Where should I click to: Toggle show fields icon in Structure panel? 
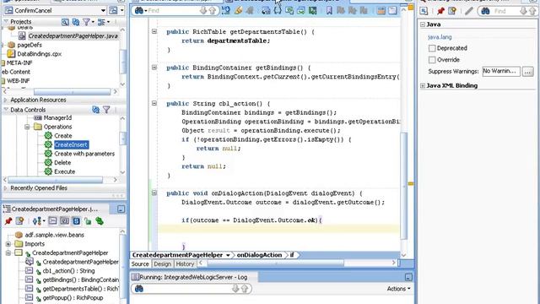(64, 220)
